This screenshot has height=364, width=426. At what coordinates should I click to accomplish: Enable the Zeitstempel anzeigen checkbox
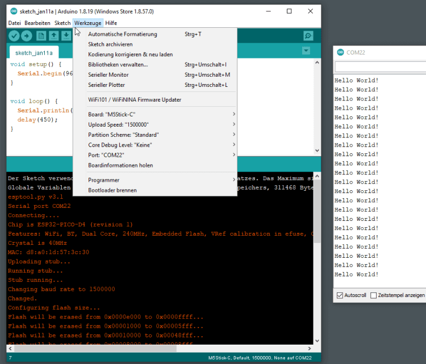pyautogui.click(x=373, y=295)
